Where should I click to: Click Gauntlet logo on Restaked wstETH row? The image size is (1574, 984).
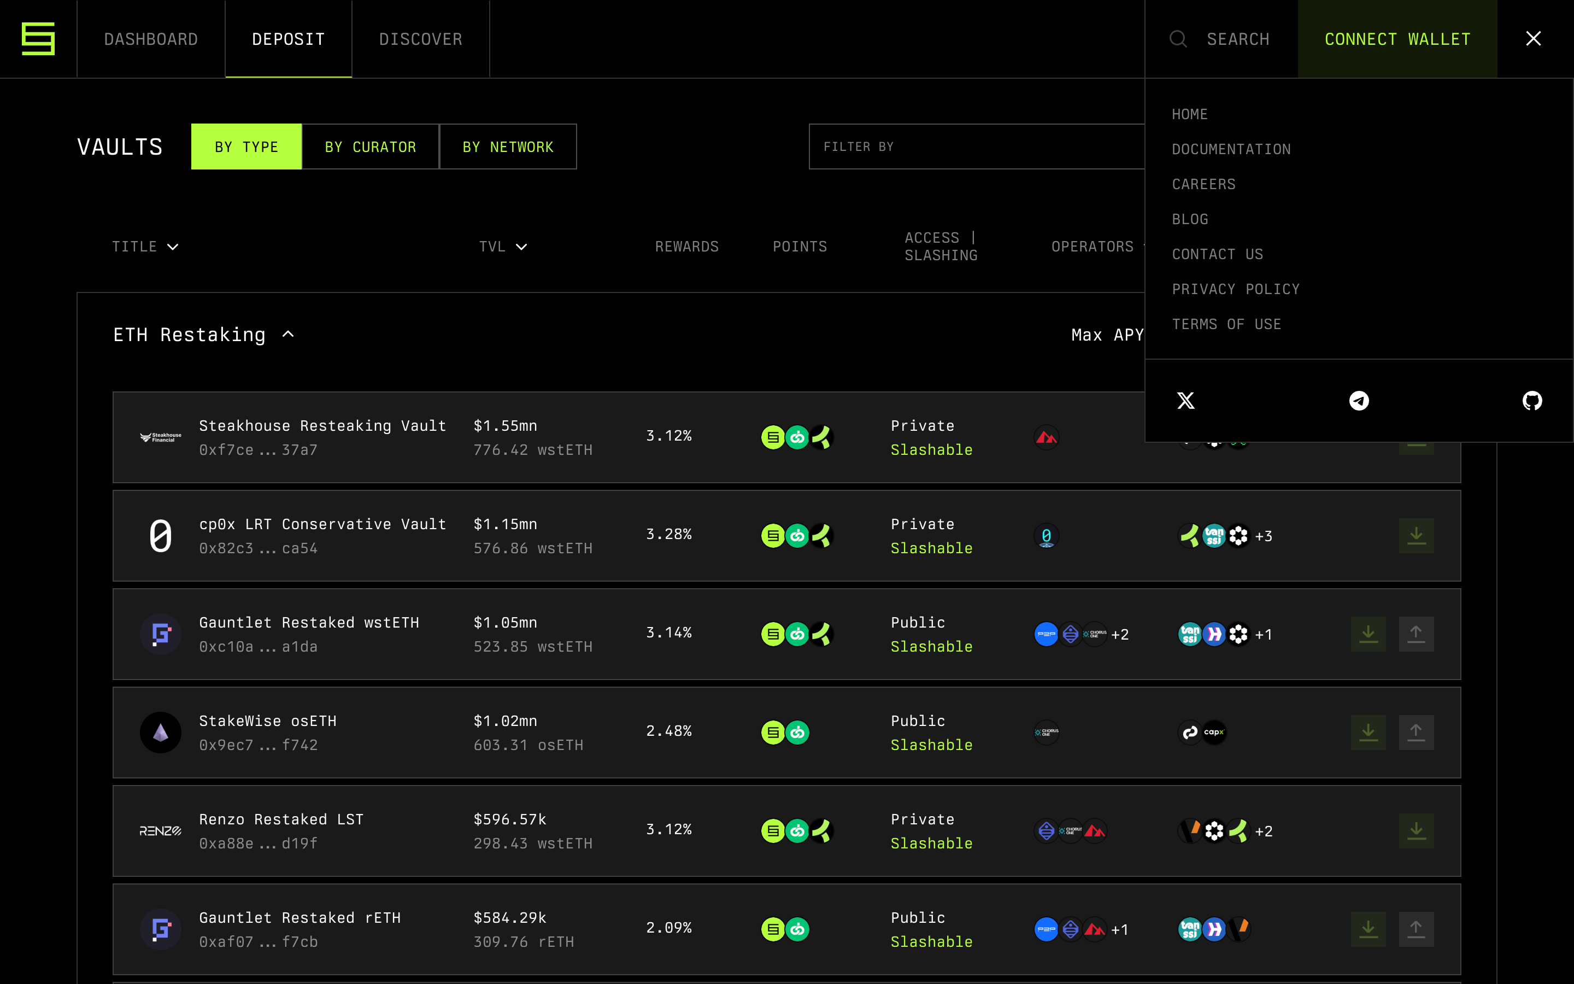click(161, 634)
